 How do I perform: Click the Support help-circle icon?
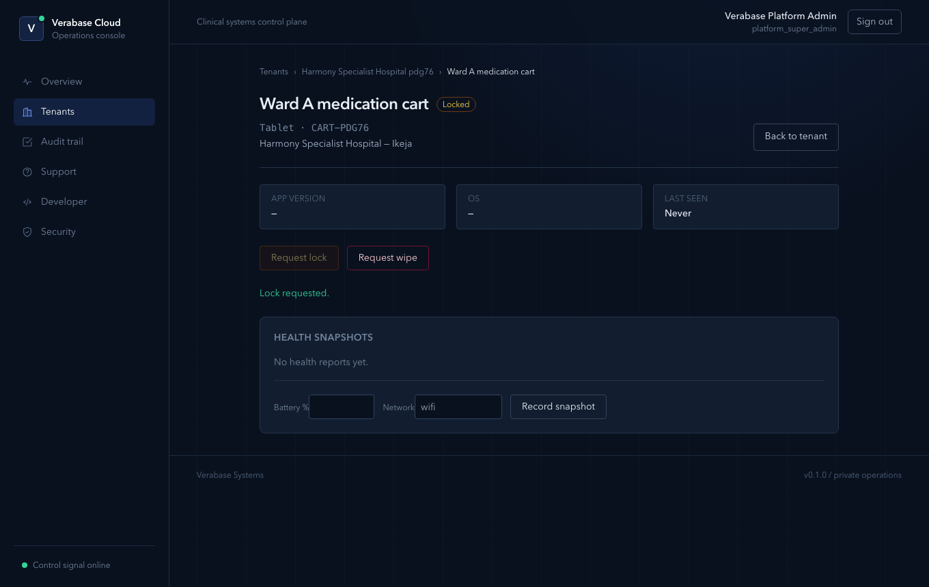click(x=27, y=172)
